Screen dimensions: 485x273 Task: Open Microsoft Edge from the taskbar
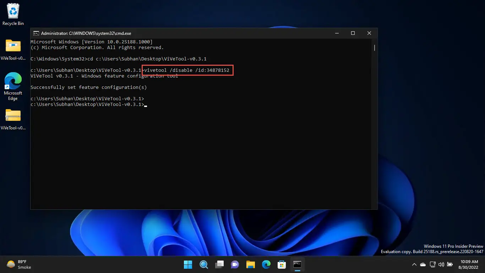266,264
